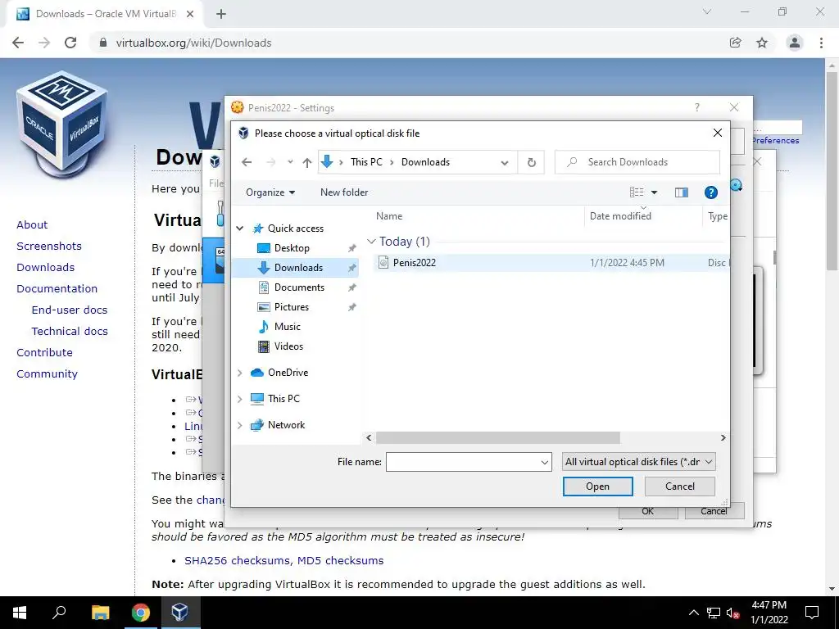Open the recent locations dropdown arrow
Viewport: 839px width, 629px height.
click(290, 162)
